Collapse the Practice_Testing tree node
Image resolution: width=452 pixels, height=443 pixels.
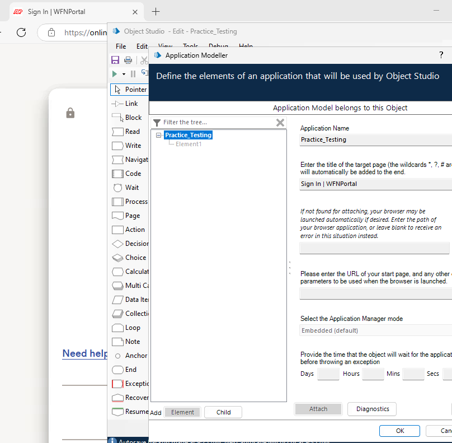(158, 135)
